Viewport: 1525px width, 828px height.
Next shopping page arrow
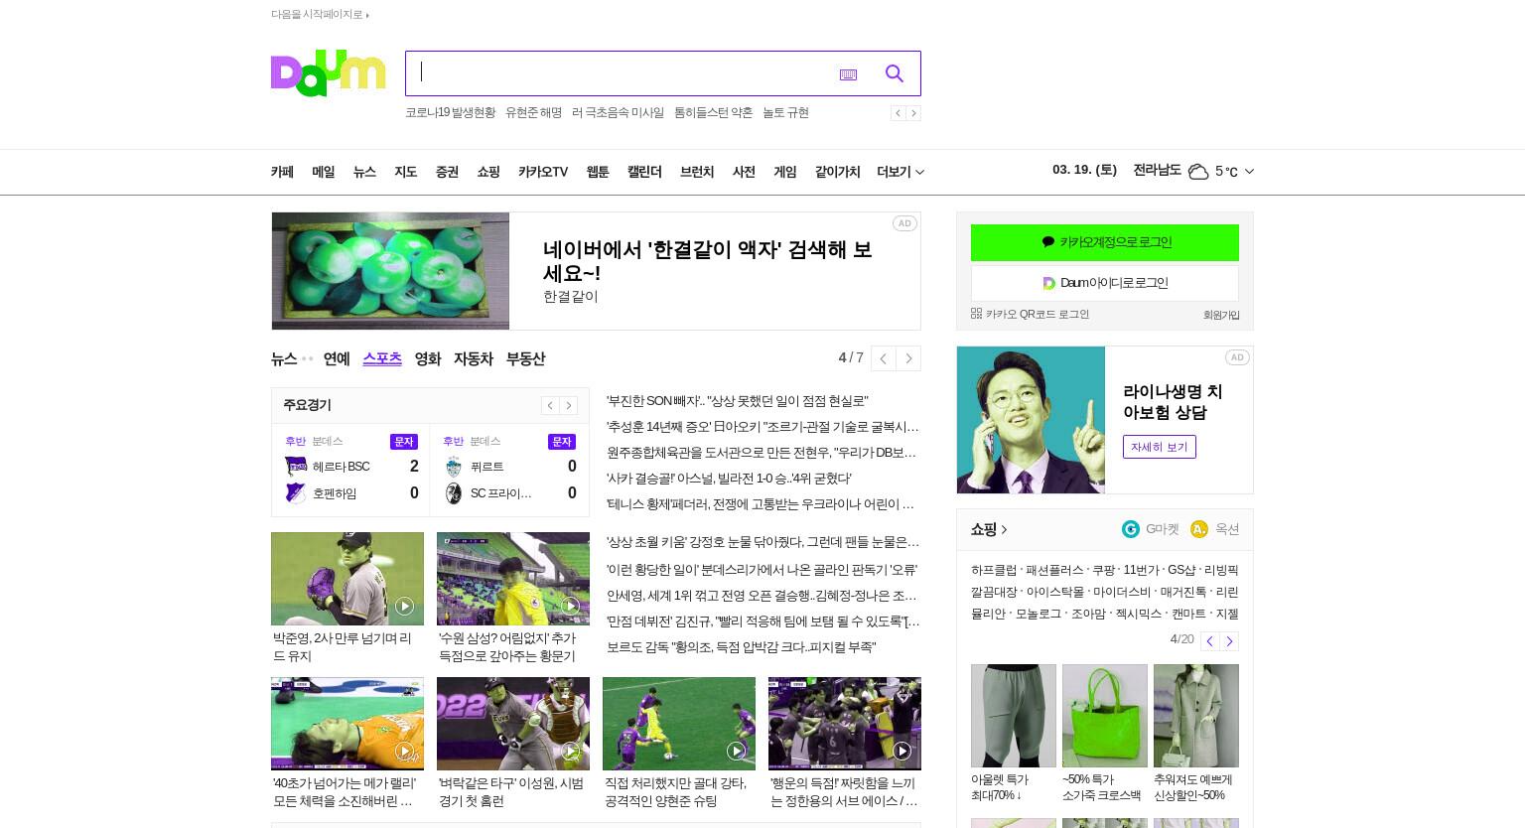tap(1229, 641)
